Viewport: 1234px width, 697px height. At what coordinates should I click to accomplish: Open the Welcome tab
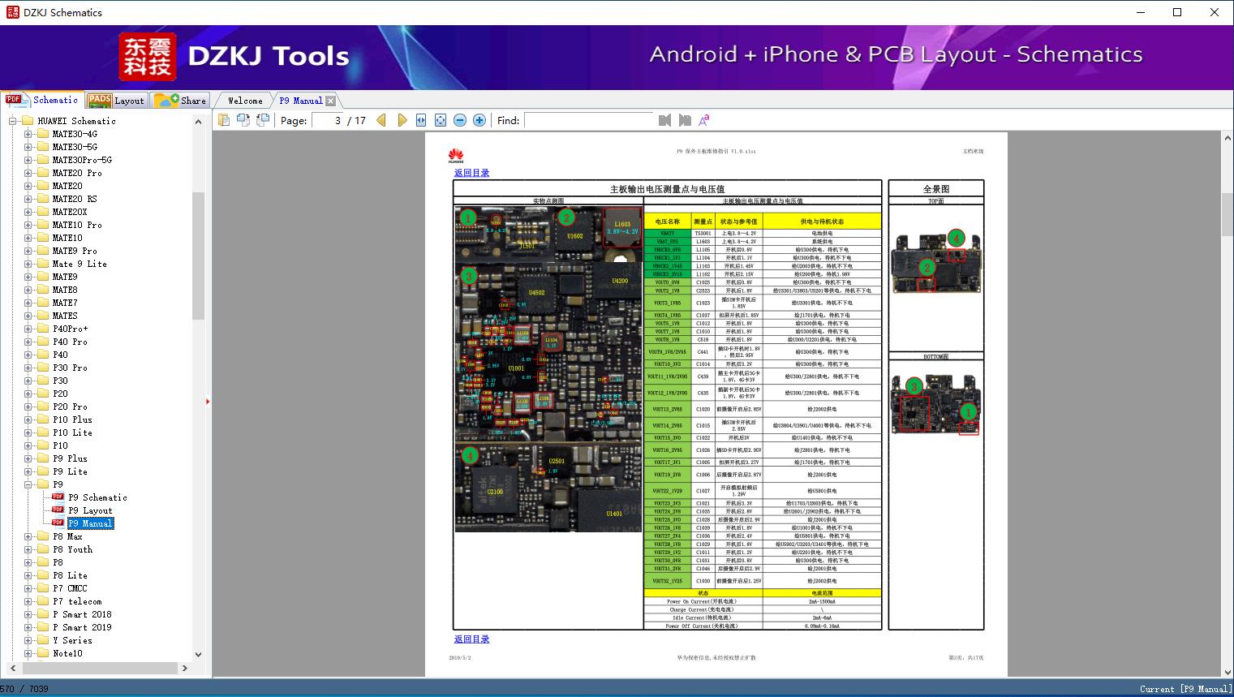(x=244, y=101)
